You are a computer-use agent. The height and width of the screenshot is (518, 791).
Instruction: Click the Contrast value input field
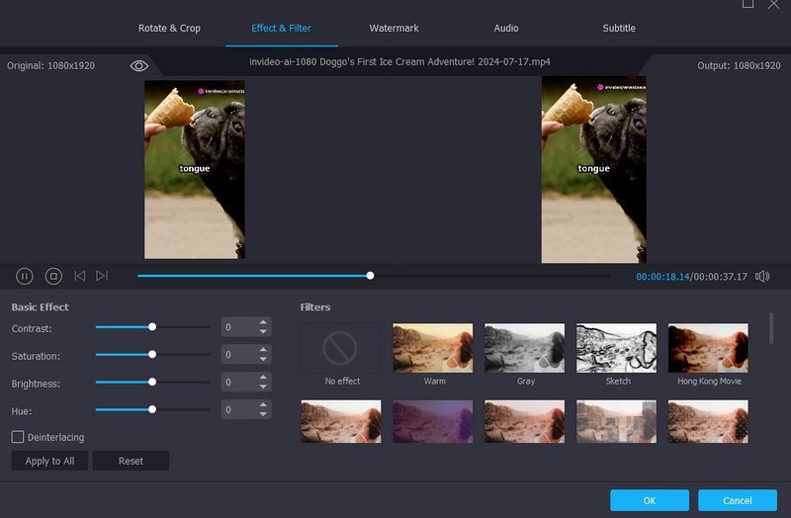pyautogui.click(x=237, y=327)
